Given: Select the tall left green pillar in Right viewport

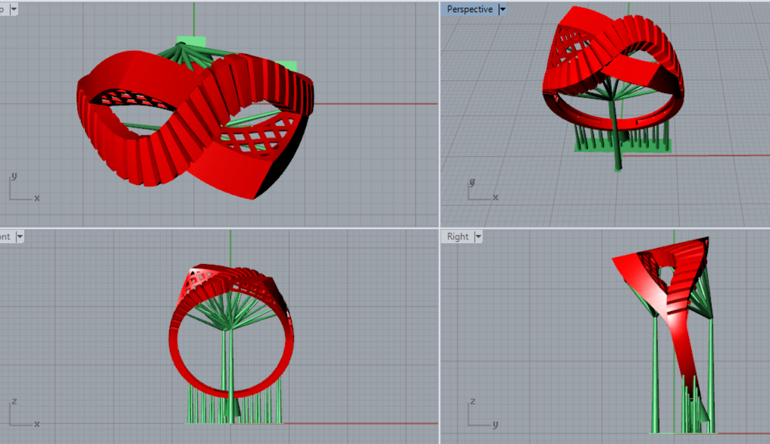Looking at the screenshot, I should (655, 376).
